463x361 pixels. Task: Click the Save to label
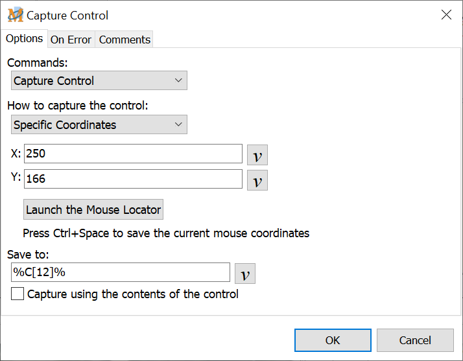[29, 255]
